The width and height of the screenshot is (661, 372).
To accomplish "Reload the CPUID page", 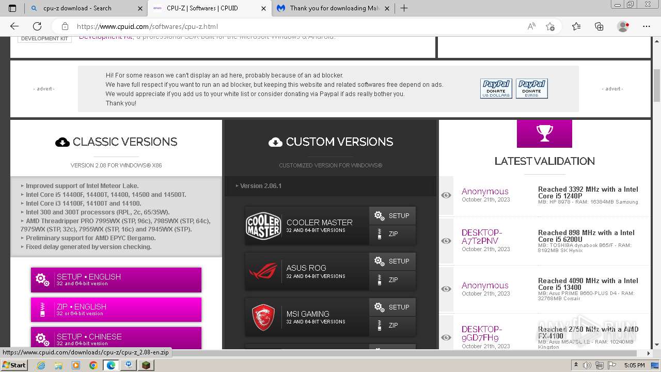I will point(37,26).
